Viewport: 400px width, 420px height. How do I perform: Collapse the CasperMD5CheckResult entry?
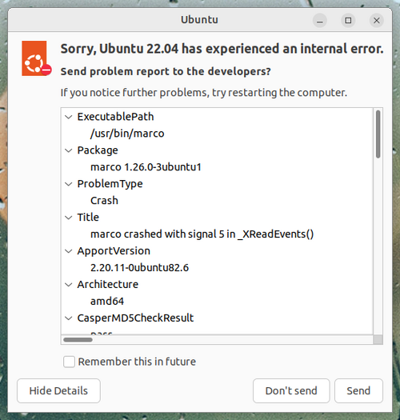point(69,318)
